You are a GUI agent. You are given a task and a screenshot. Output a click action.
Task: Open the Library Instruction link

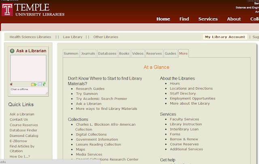pyautogui.click(x=186, y=124)
